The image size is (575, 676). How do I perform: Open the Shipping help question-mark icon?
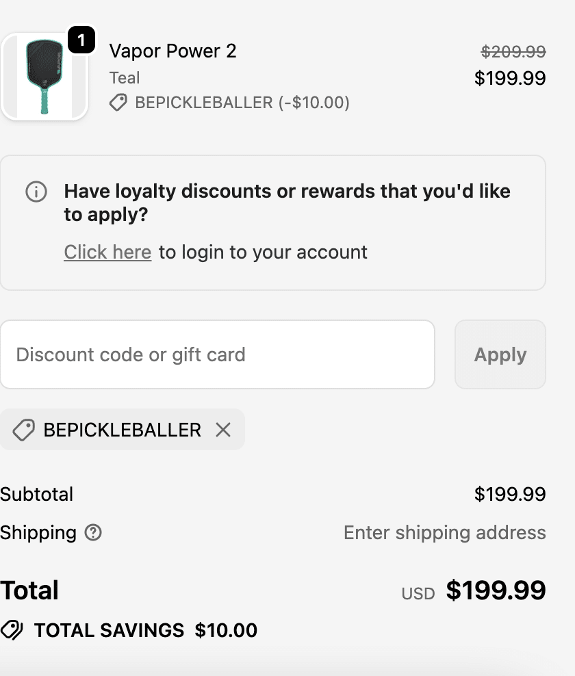tap(93, 532)
